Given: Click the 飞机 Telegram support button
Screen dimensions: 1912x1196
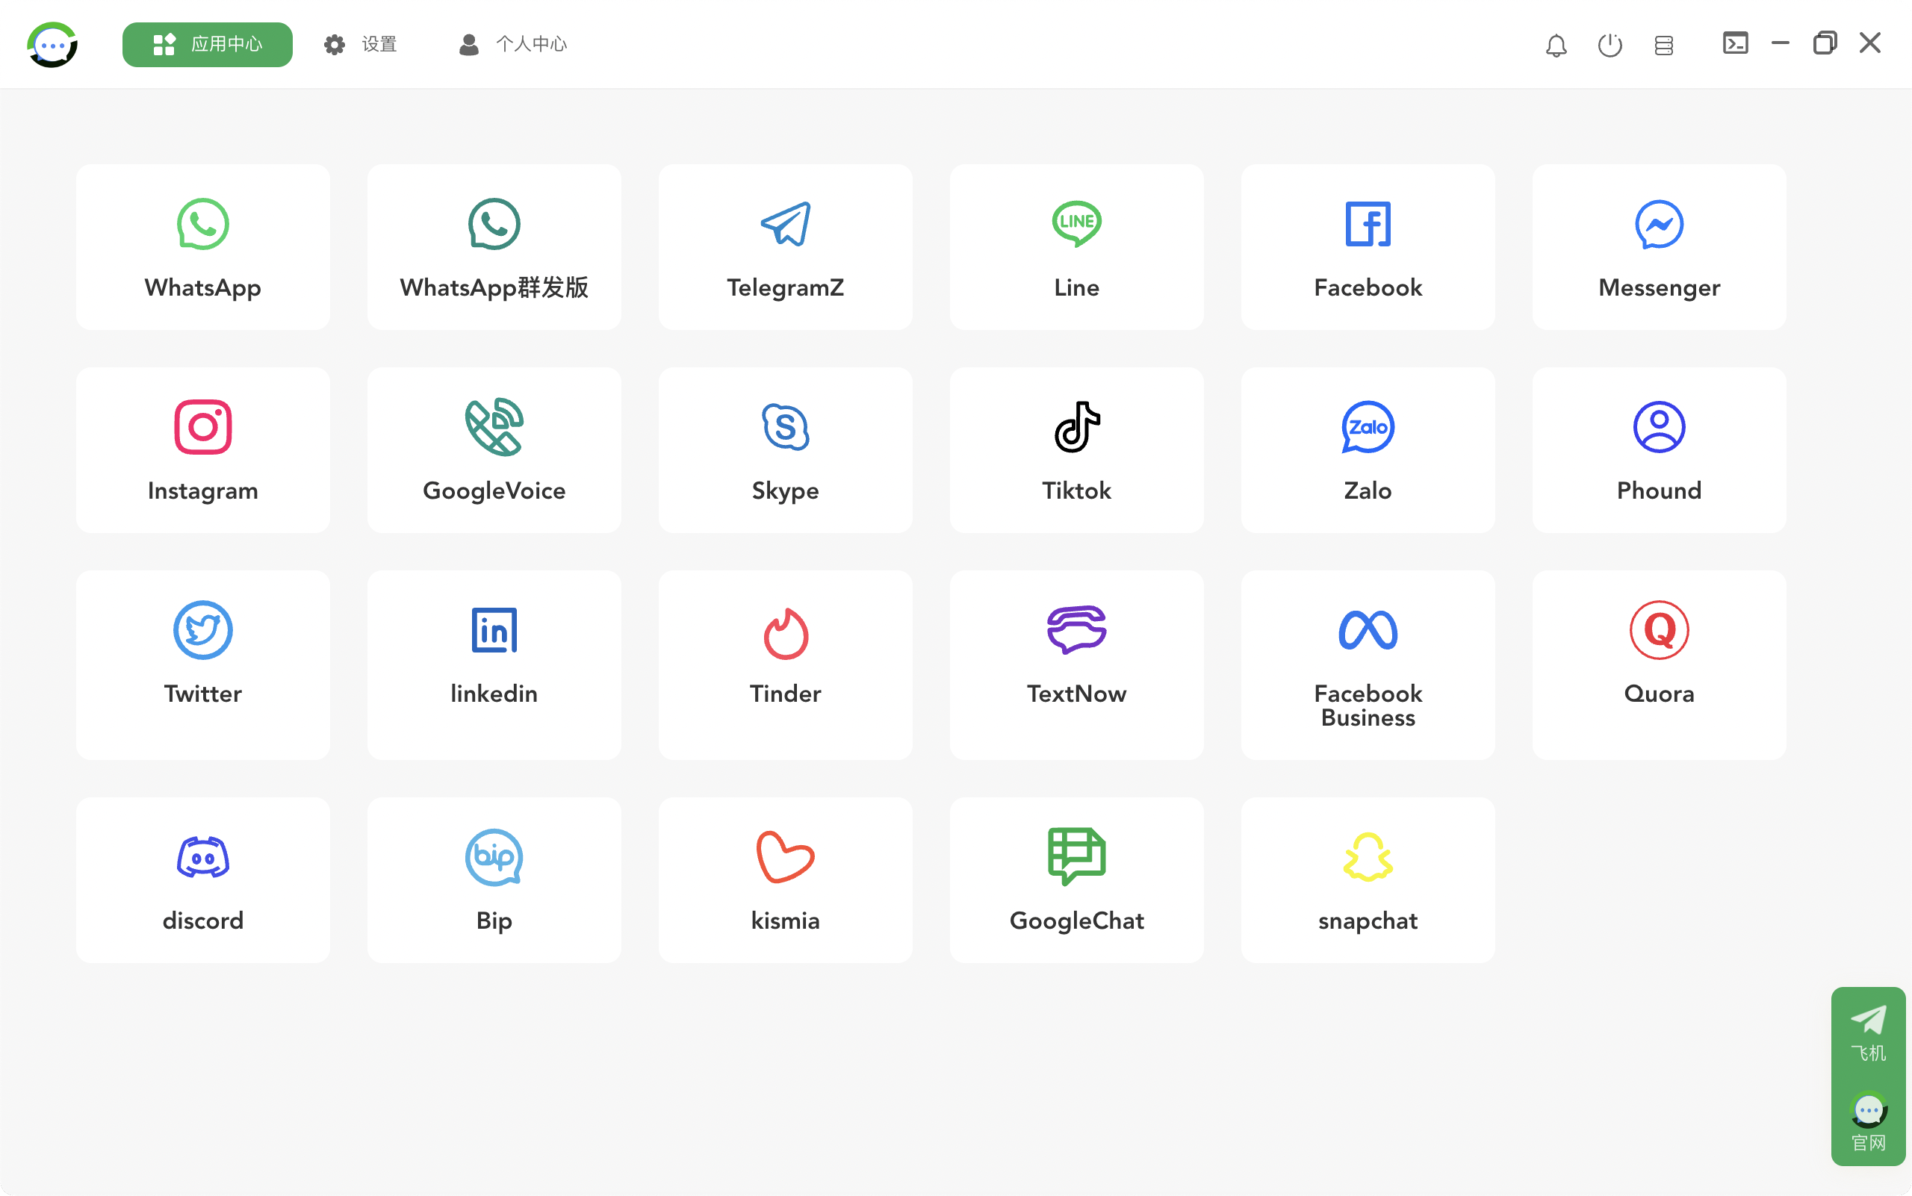Looking at the screenshot, I should 1868,1032.
